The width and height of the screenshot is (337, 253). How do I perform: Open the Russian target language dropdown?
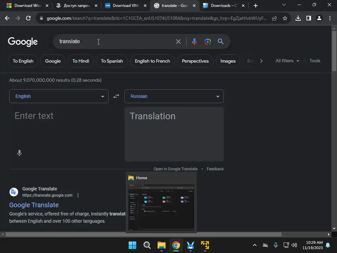tap(174, 96)
